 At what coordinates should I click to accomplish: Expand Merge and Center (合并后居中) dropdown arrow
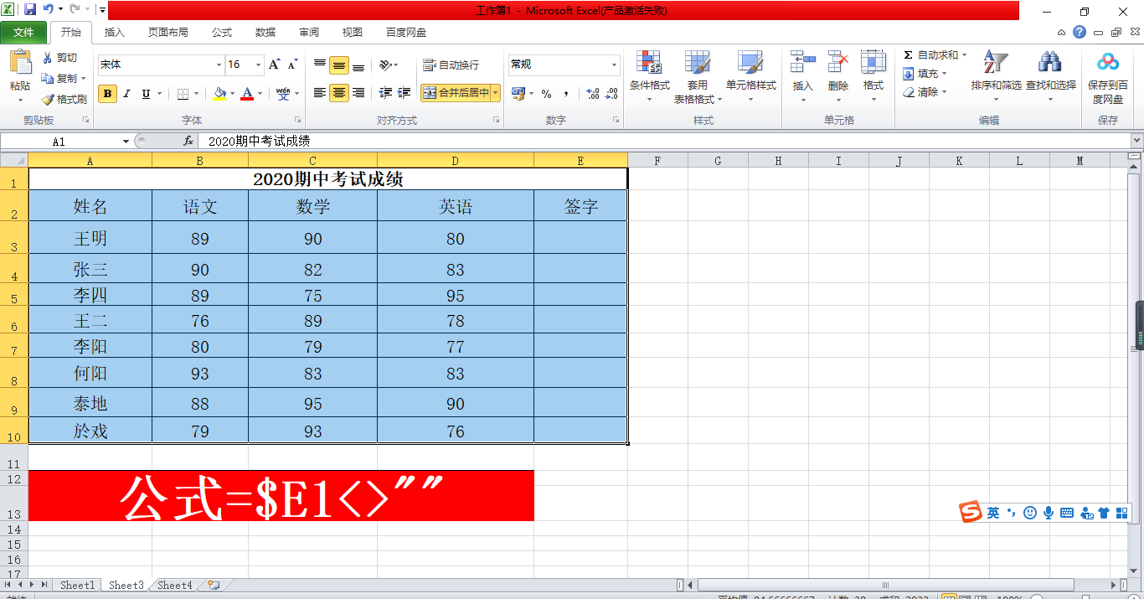496,93
